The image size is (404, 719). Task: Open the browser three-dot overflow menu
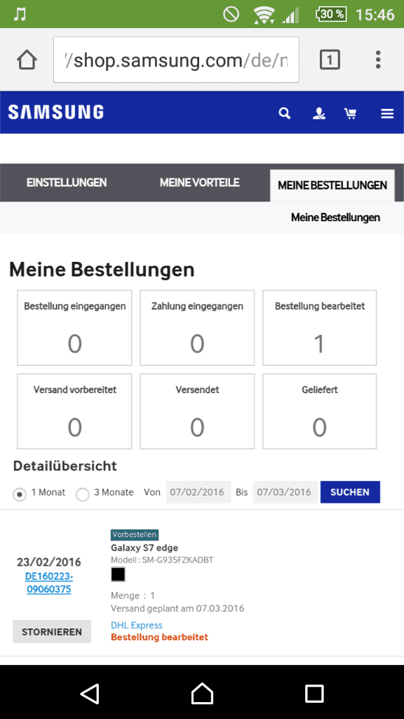[x=378, y=60]
